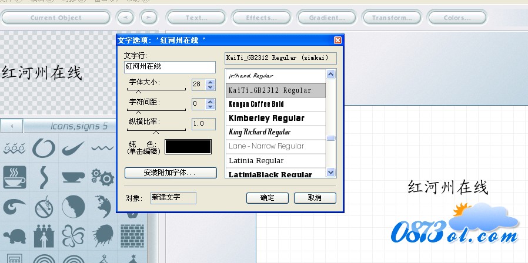Select jr!hand Regular in font list
Image resolution: width=528 pixels, height=263 pixels.
(x=276, y=76)
